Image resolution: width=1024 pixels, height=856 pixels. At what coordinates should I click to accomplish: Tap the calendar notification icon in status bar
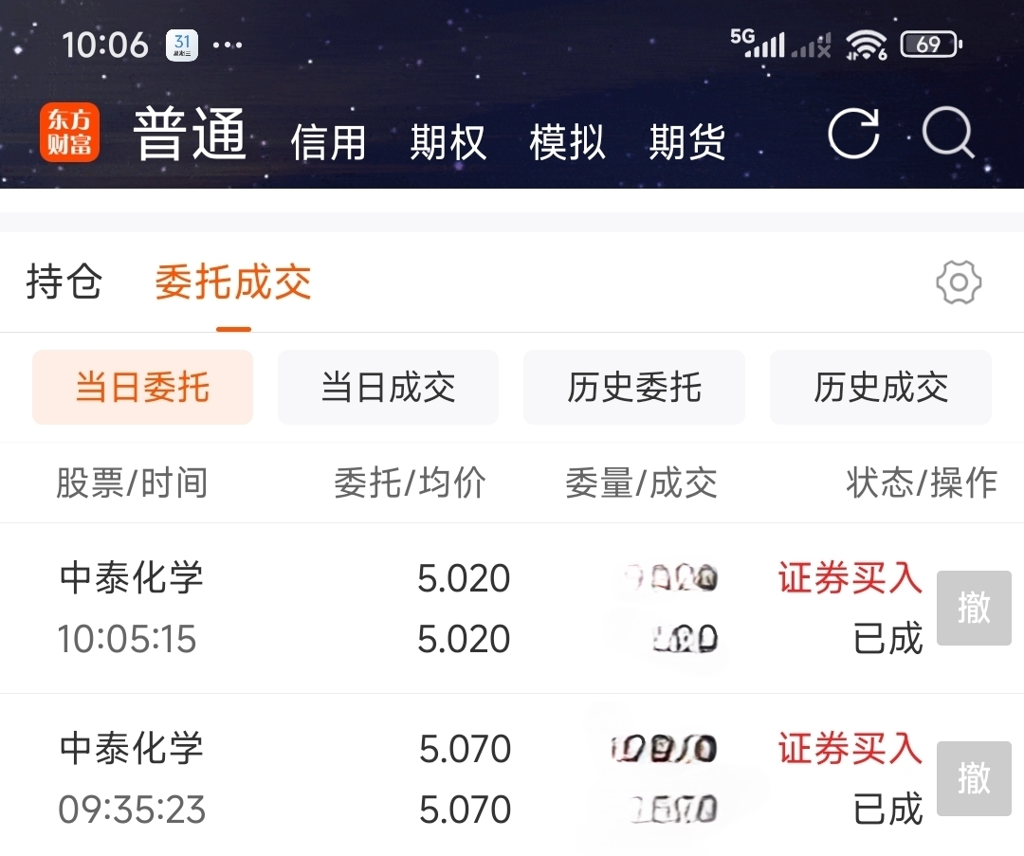[182, 45]
